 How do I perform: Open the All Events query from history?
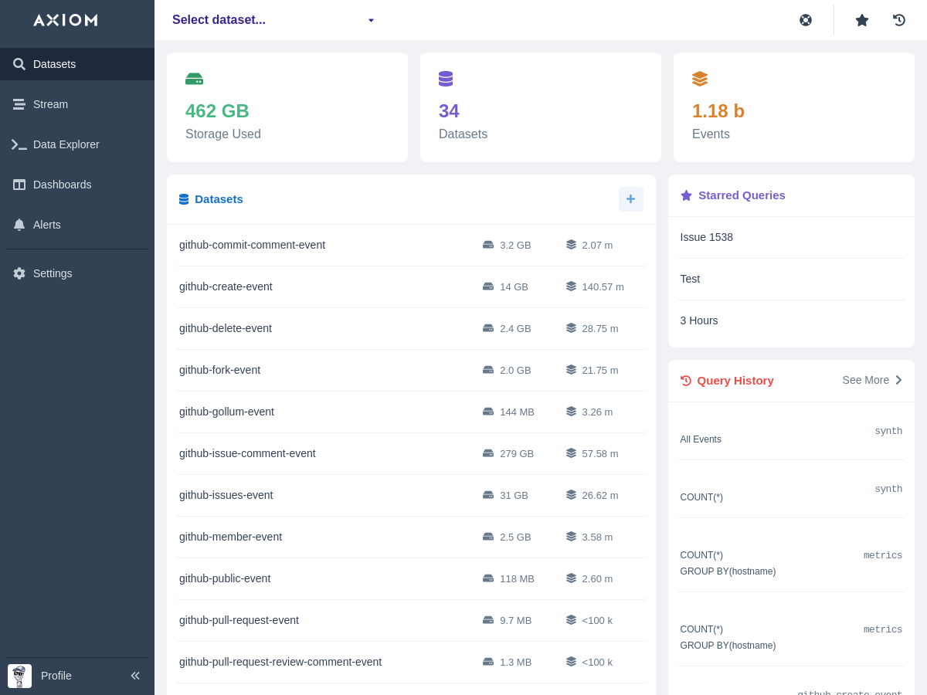point(701,439)
